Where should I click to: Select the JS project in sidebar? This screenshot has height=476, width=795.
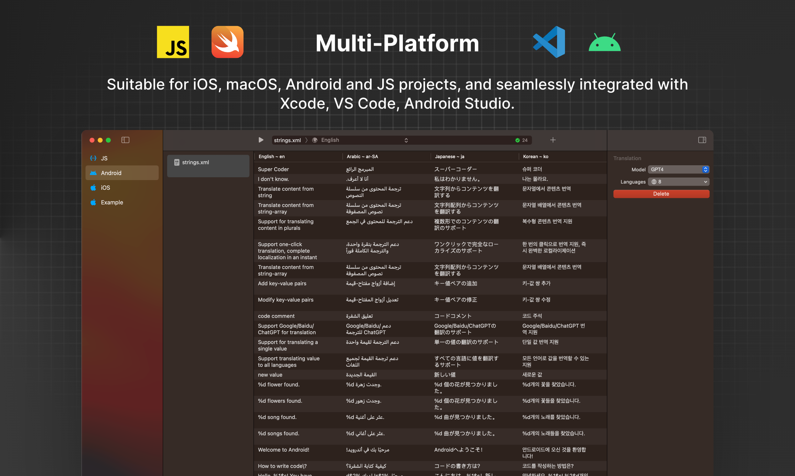point(104,158)
